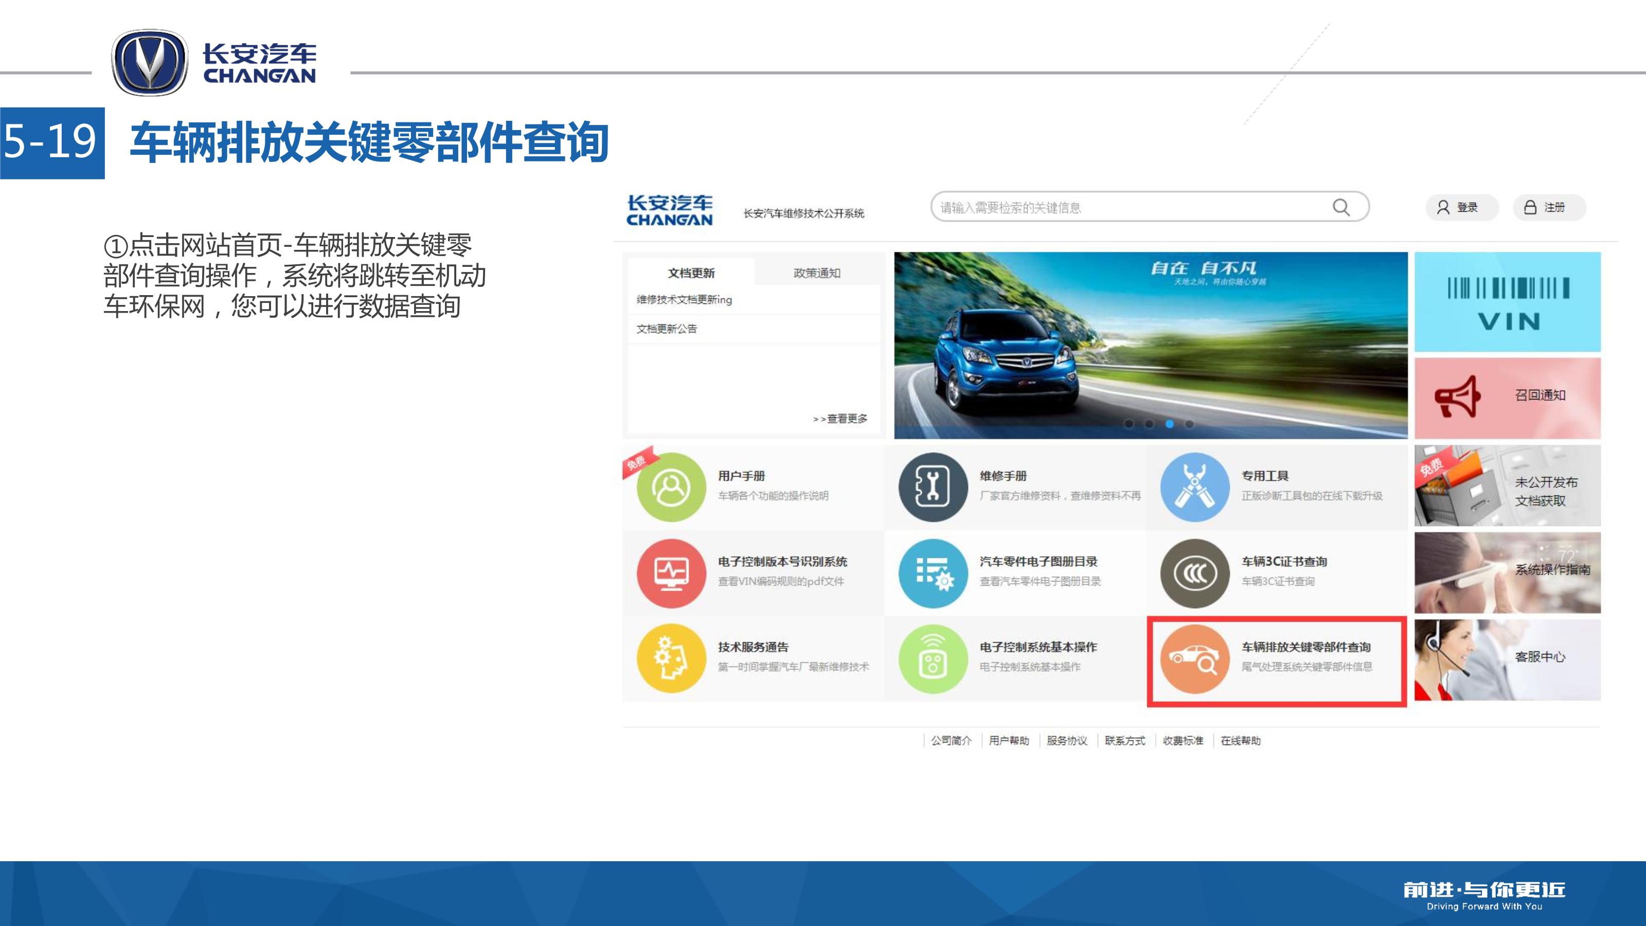This screenshot has height=926, width=1646.
Task: Open the yellow technical service notice icon
Action: pos(671,659)
